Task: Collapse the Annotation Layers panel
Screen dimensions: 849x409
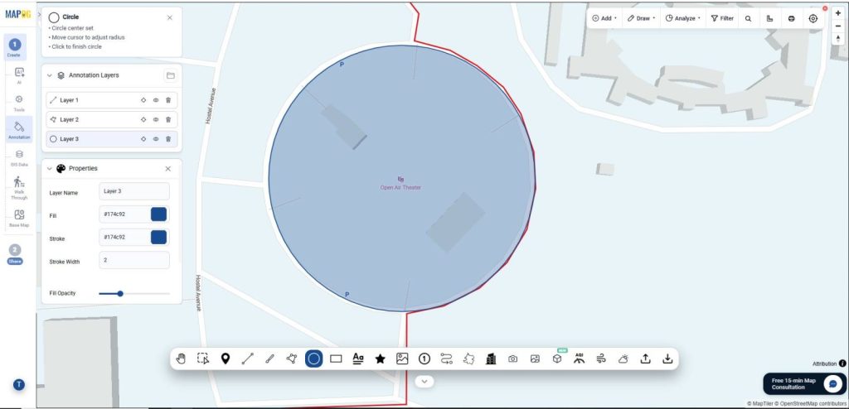Action: (50, 75)
